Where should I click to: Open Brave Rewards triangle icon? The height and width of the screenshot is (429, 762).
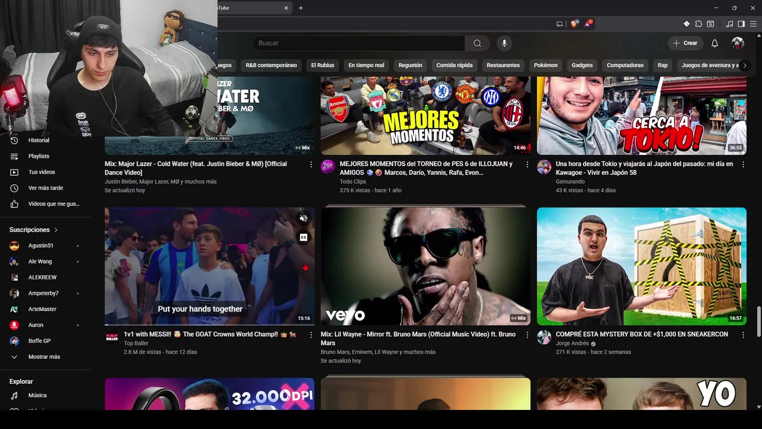[x=588, y=24]
